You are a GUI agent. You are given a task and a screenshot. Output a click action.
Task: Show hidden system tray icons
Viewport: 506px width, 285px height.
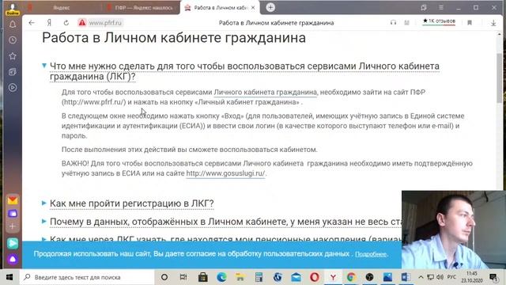(421, 277)
